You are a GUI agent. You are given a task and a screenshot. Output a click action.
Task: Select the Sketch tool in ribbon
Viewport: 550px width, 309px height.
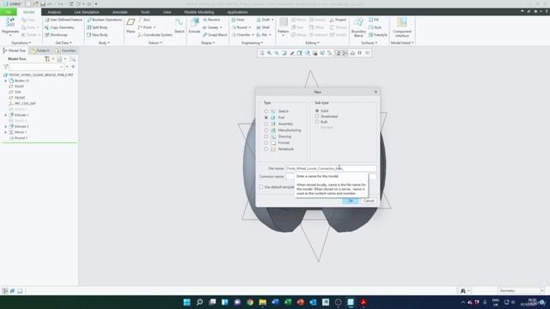coord(180,26)
